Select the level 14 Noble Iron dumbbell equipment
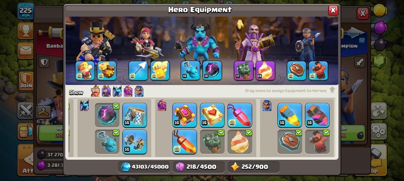404x181 pixels. 135,142
